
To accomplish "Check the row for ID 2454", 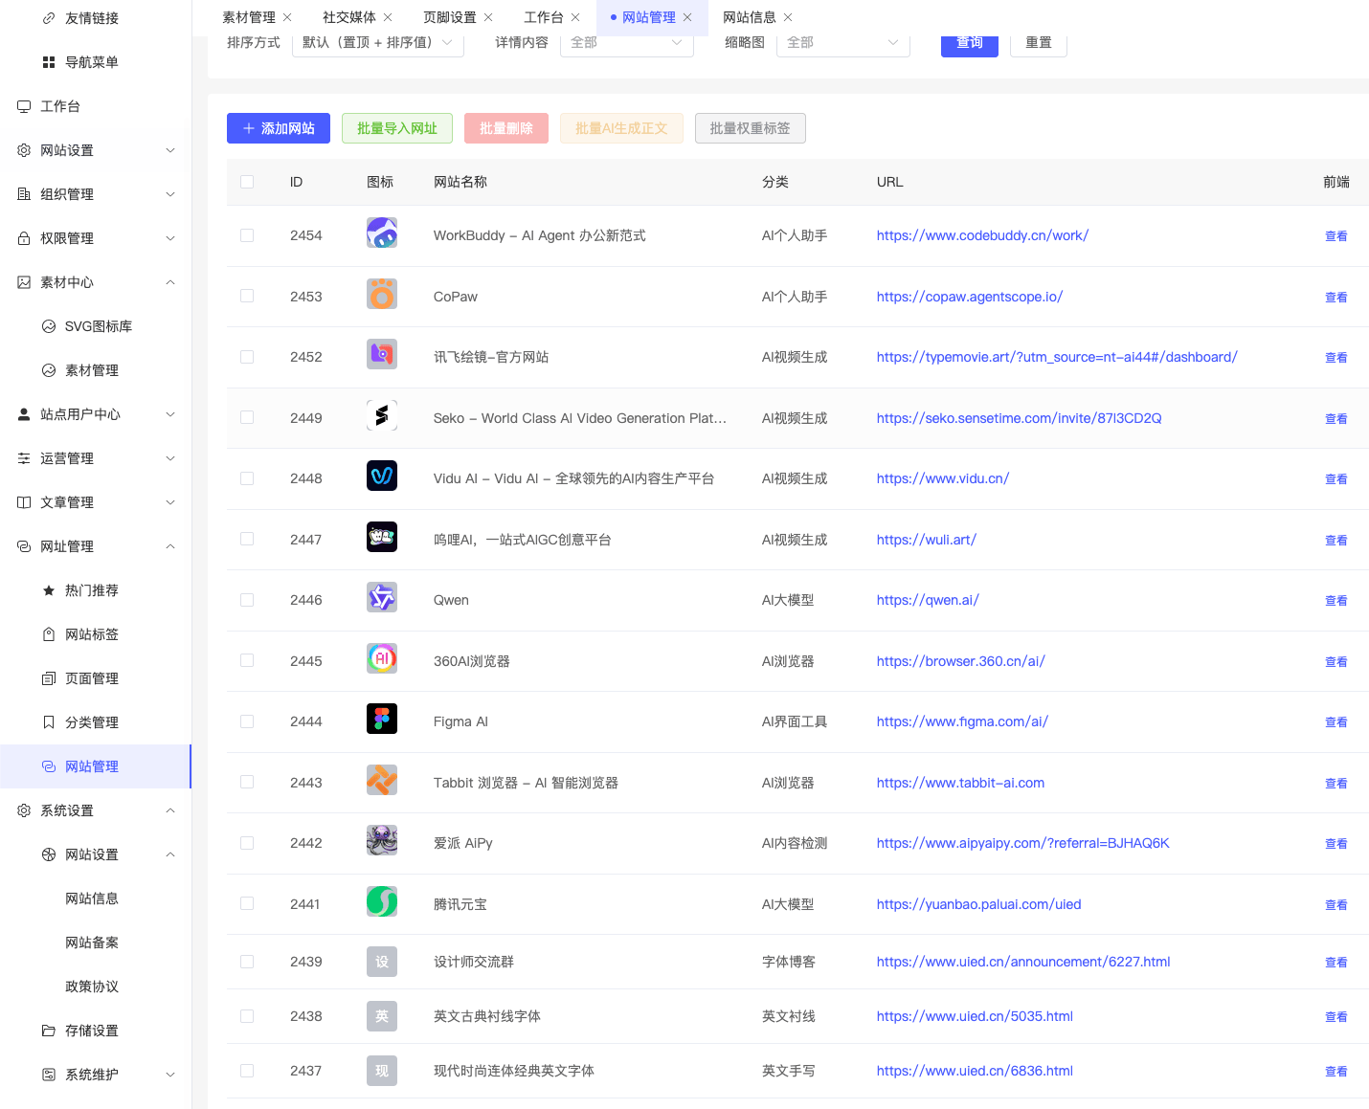I will click(247, 235).
